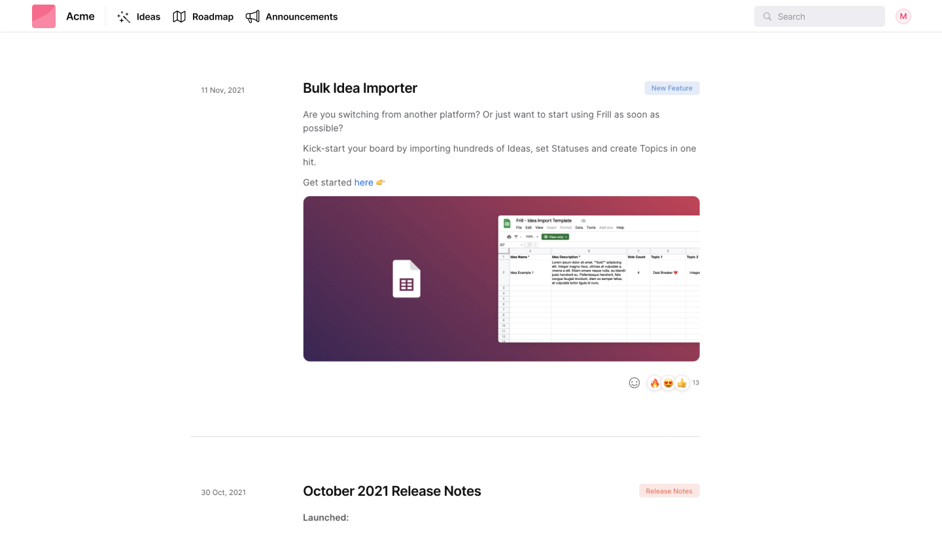Viewport: 942px width, 533px height.
Task: Open the Bulk Idea Importer announcement title
Action: 360,88
